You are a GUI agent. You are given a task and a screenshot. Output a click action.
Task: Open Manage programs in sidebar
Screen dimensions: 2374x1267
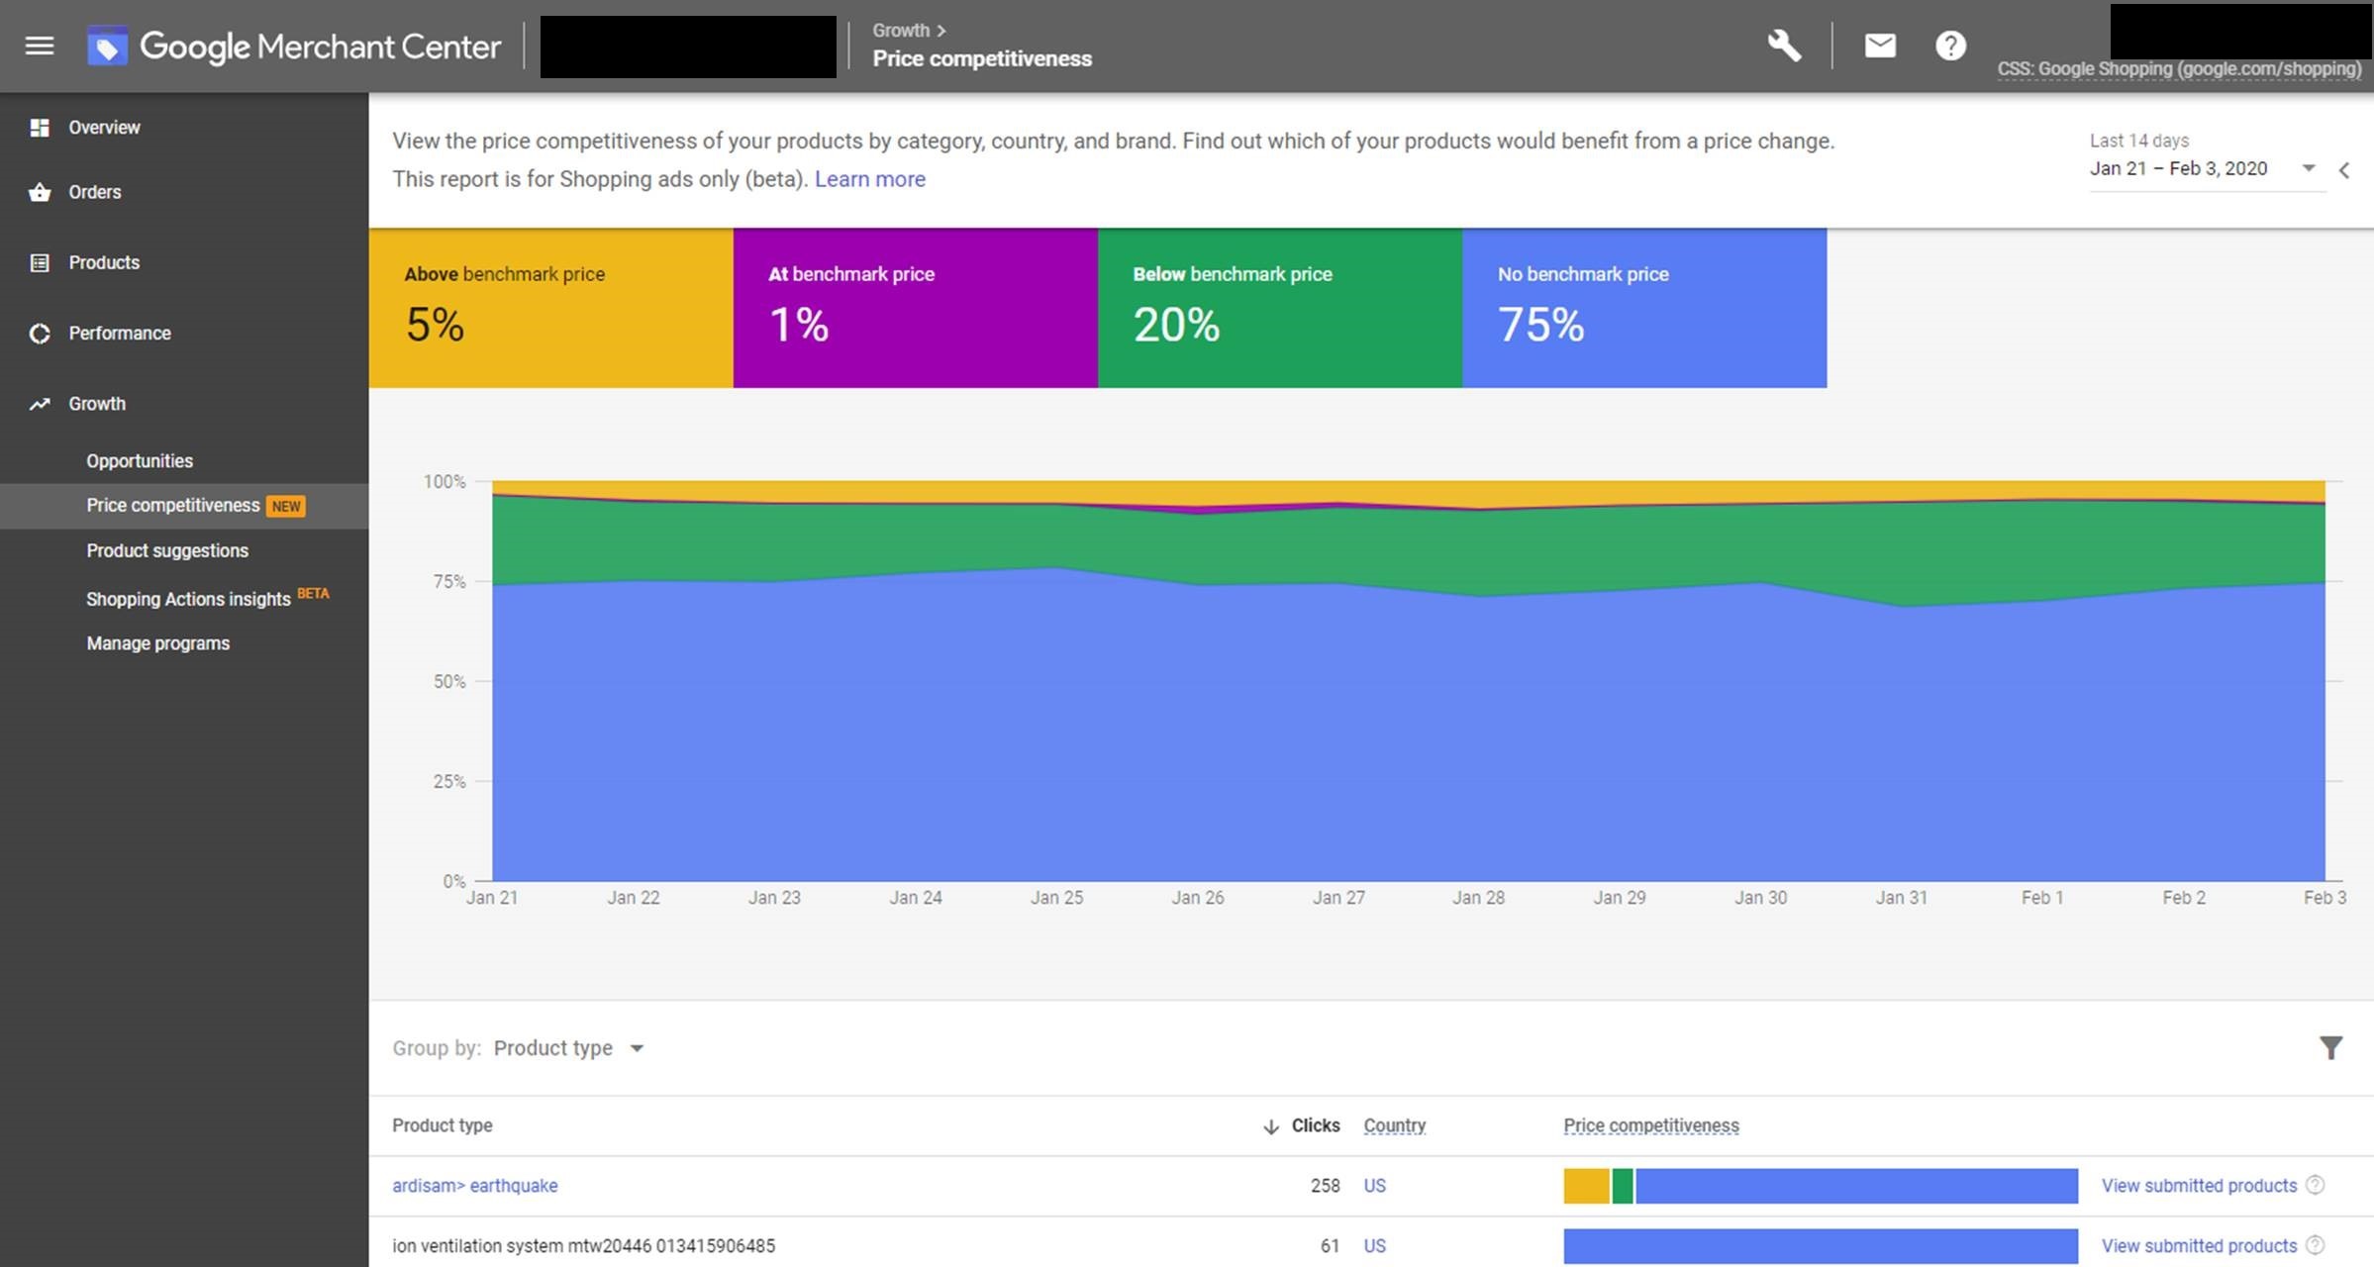[x=158, y=643]
